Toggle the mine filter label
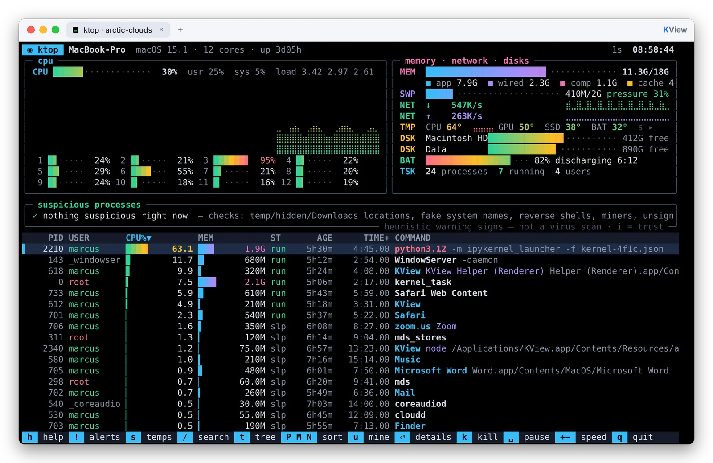 point(379,437)
